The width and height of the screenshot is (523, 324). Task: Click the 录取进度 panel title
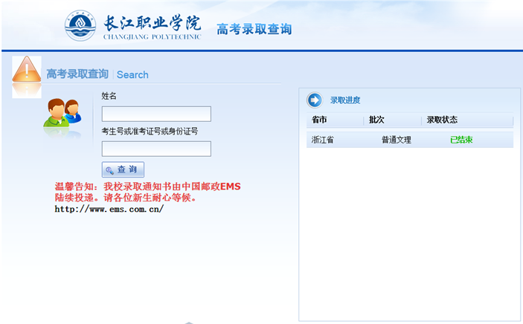(x=345, y=100)
